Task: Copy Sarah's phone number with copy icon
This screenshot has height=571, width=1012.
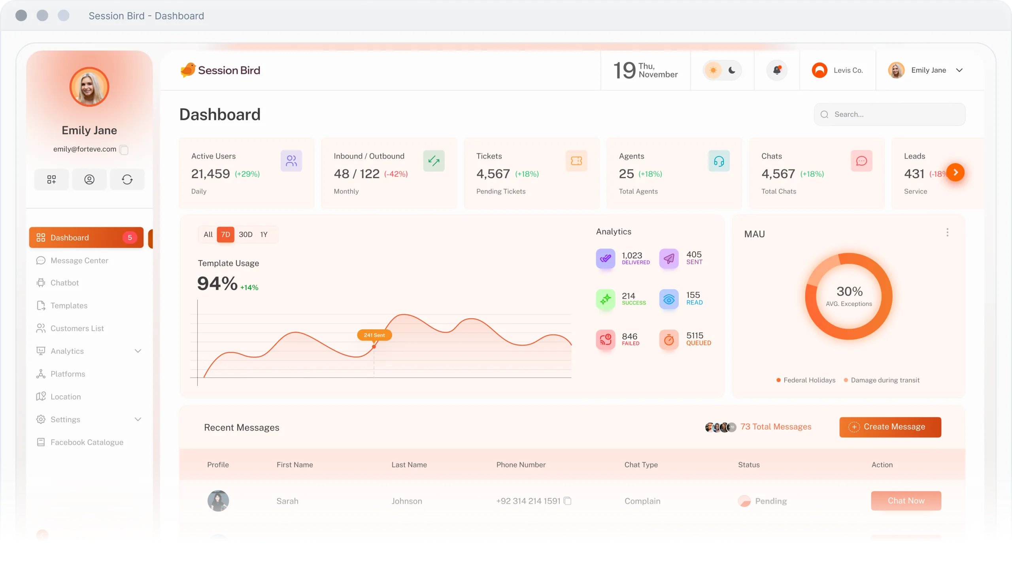Action: pos(568,501)
